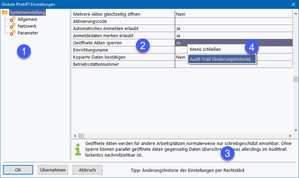Screen dimensions: 299x178
Task: Click the Aktivierungscode value field
Action: 233,21
